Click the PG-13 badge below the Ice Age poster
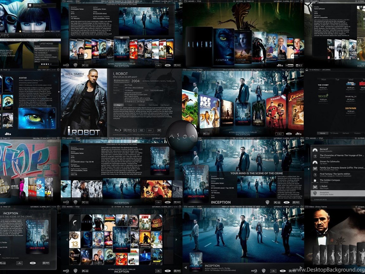The height and width of the screenshot is (274, 365). [x=206, y=134]
